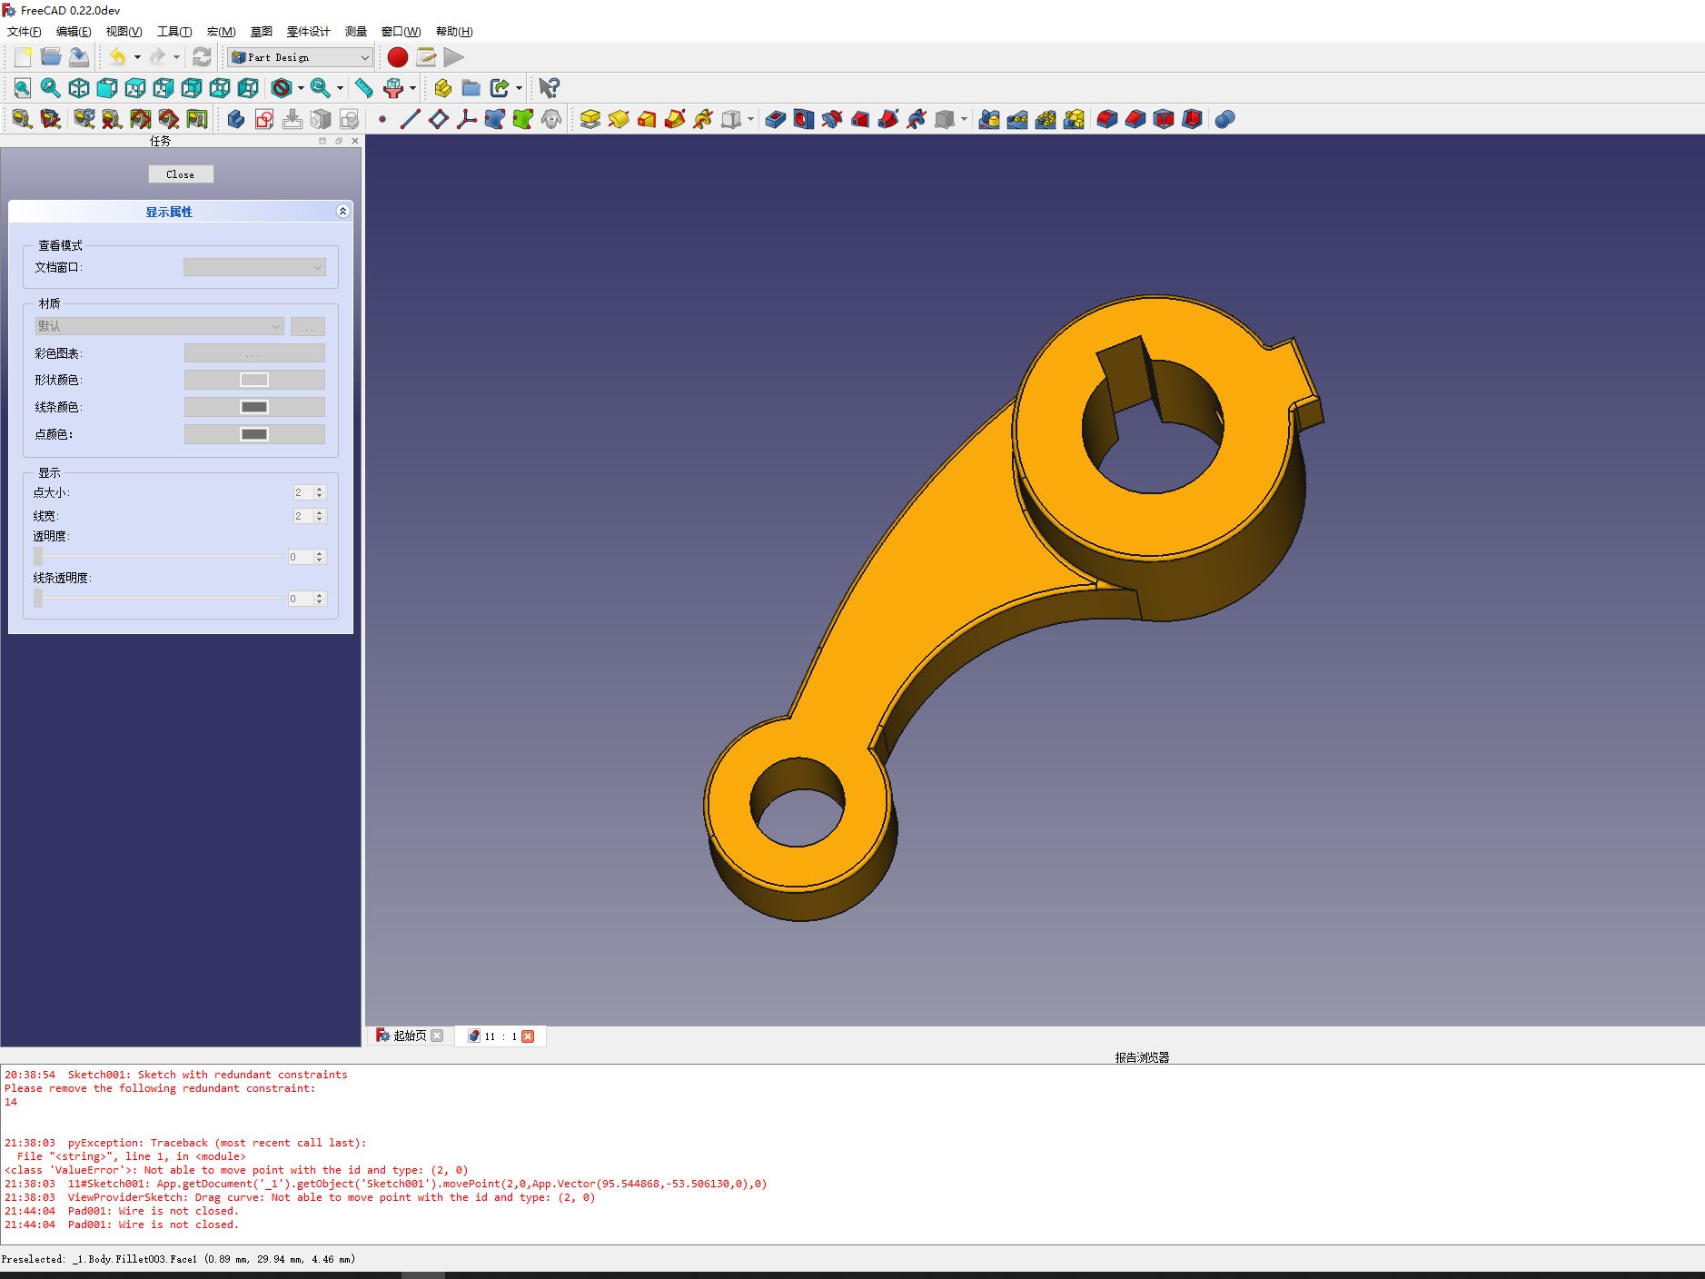The height and width of the screenshot is (1279, 1705).
Task: Switch to the 起始页 tab
Action: 409,1036
